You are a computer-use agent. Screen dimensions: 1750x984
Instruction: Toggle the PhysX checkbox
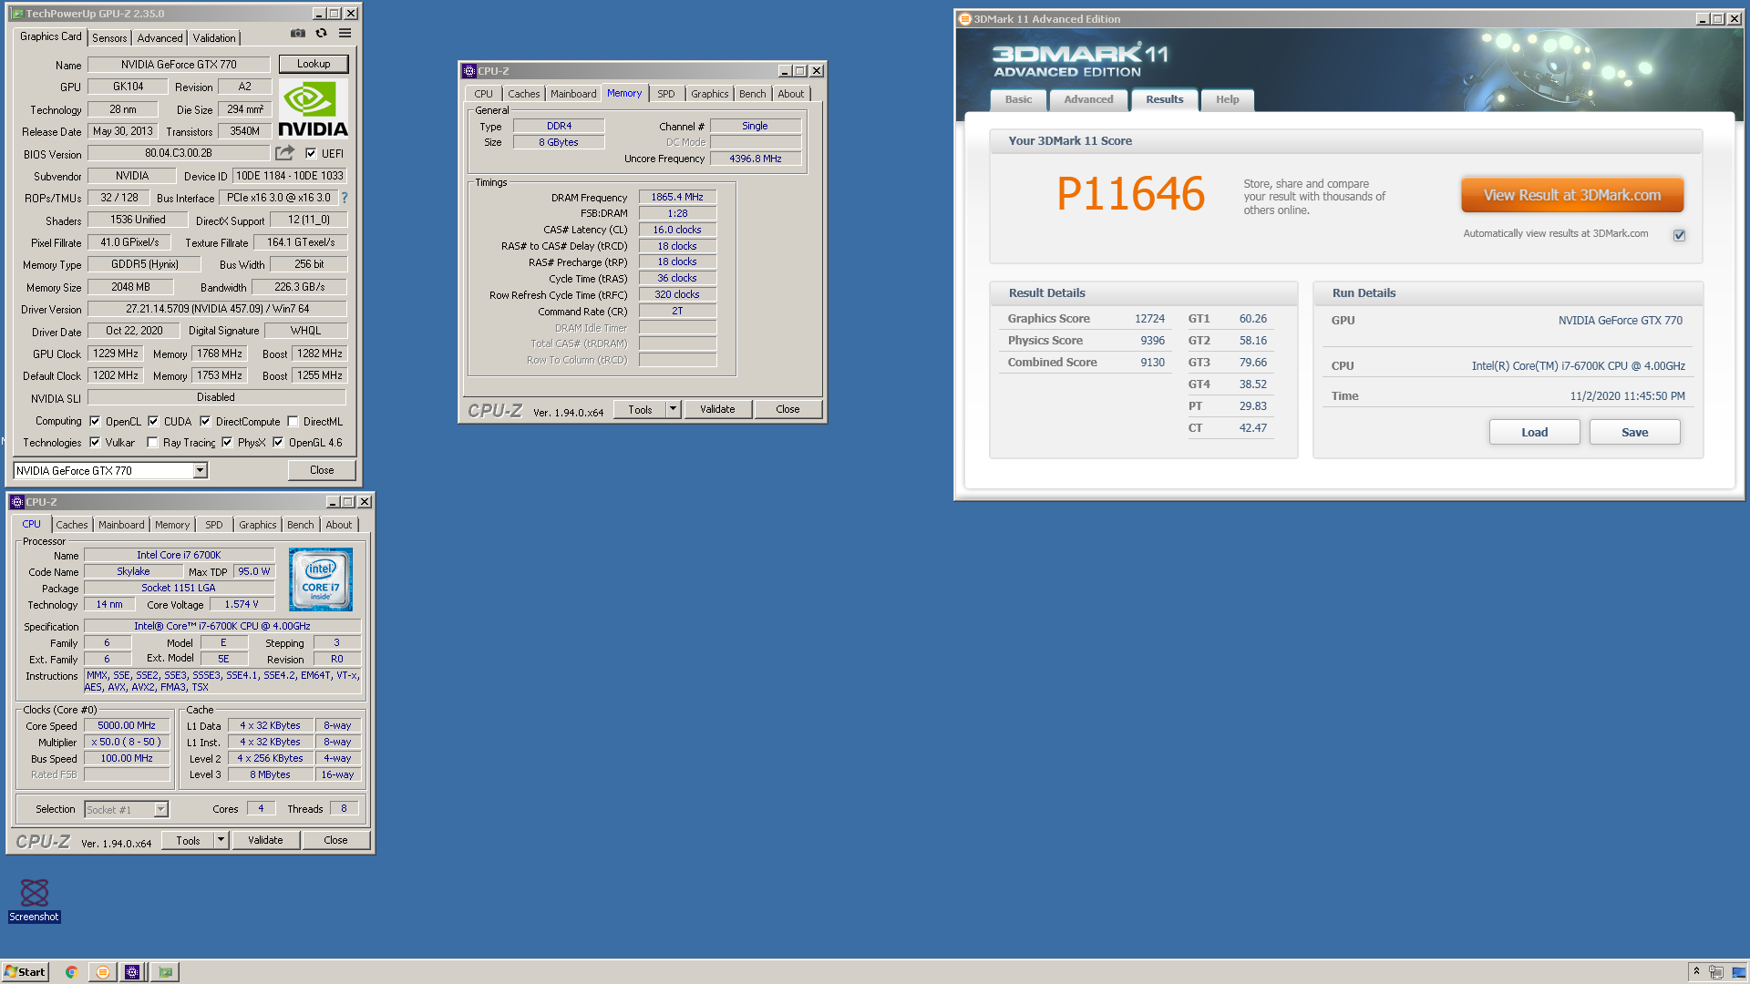click(x=227, y=442)
